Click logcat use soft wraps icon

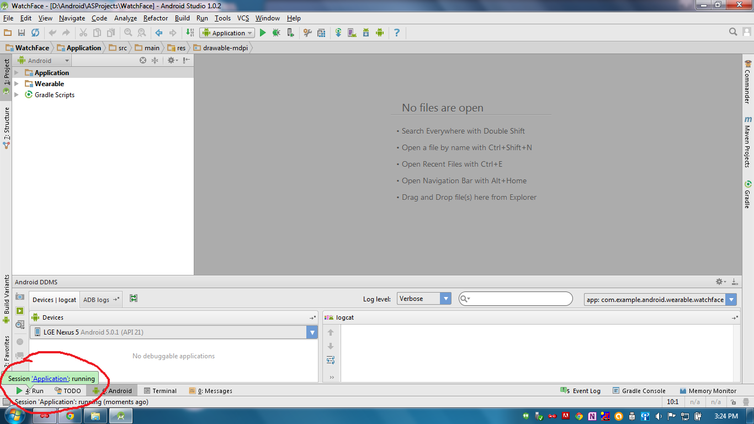click(x=331, y=360)
